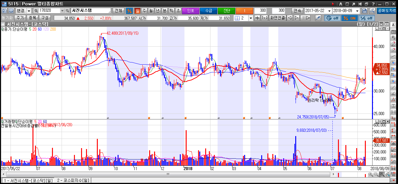Click the pause-play replay button
This screenshot has width=398, height=184.
[x=305, y=18]
